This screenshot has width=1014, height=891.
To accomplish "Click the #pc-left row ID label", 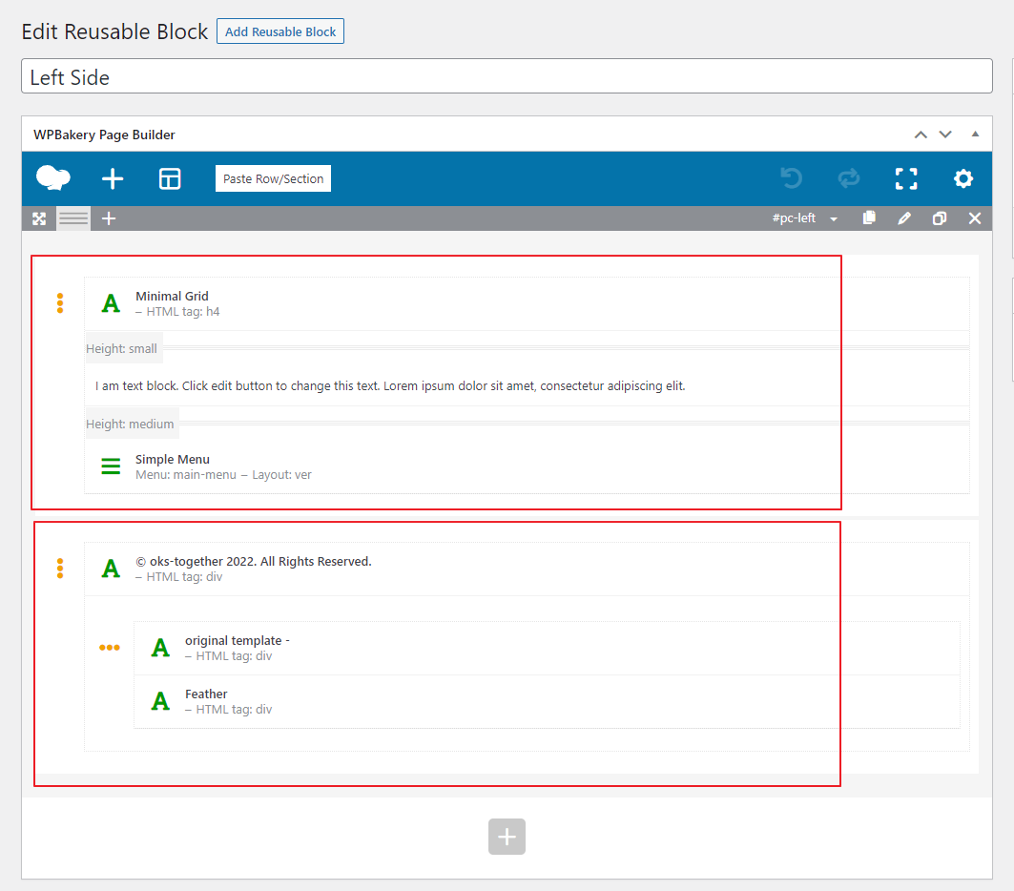I will 794,218.
